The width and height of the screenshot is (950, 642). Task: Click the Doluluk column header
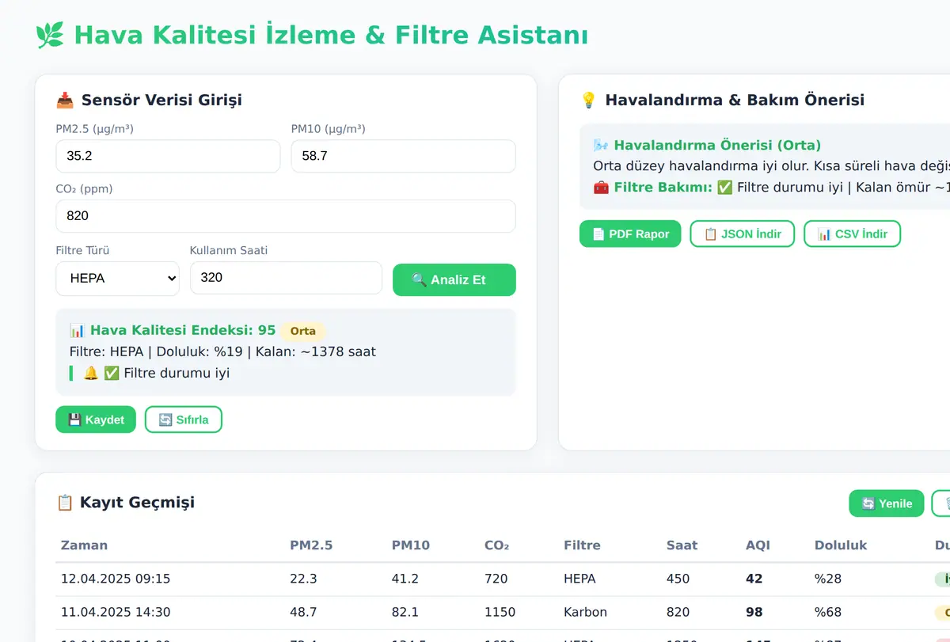841,545
